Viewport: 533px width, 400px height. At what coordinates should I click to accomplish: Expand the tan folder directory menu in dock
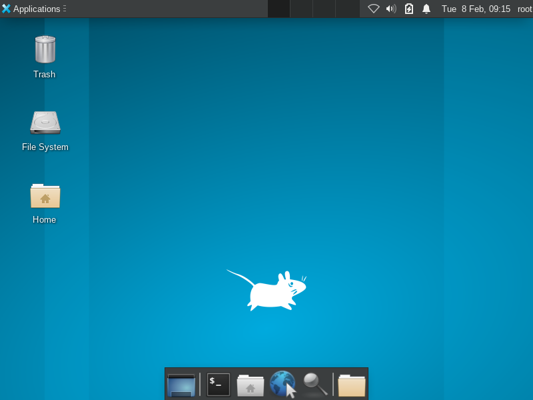(x=352, y=385)
